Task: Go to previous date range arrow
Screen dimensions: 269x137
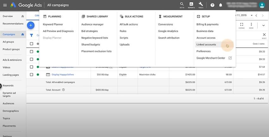Action: click(x=256, y=15)
